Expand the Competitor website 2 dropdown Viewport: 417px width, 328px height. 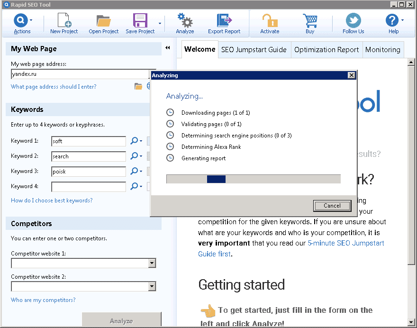pos(152,286)
